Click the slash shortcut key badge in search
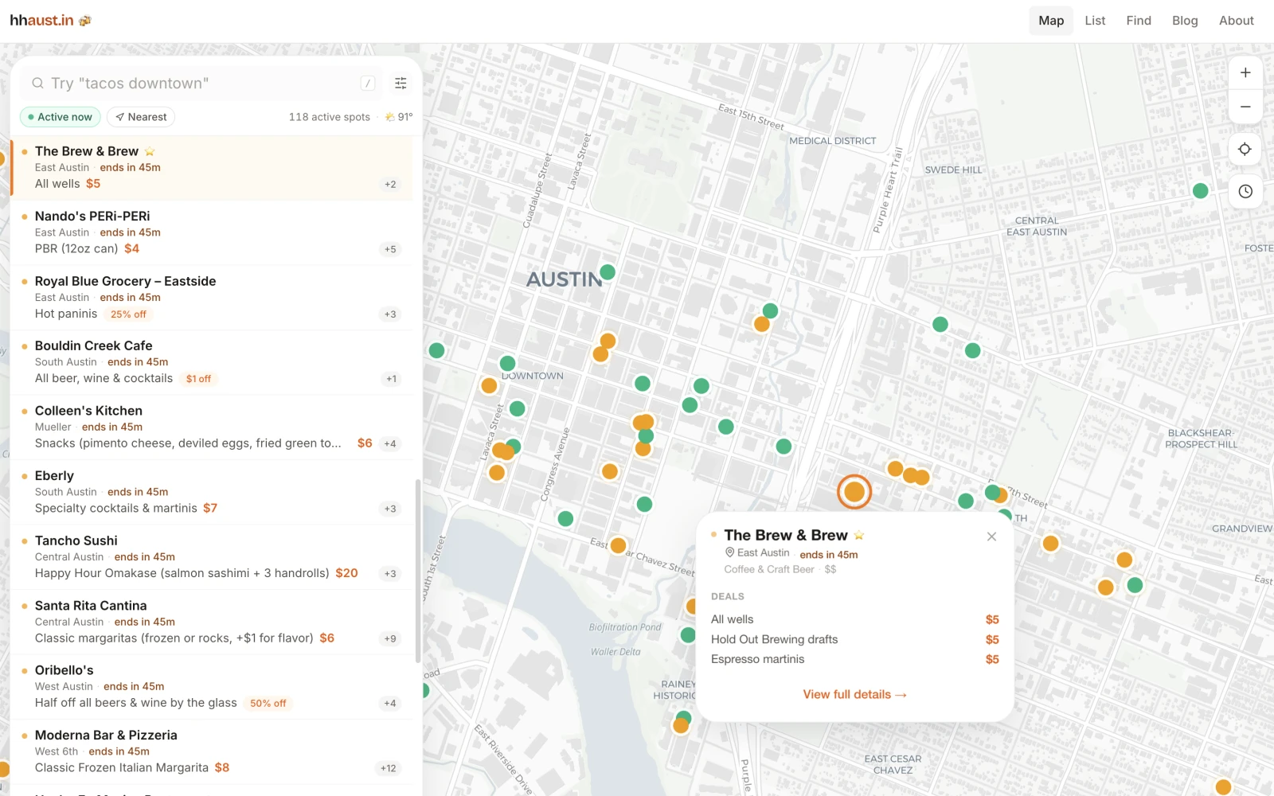Image resolution: width=1274 pixels, height=796 pixels. click(368, 83)
